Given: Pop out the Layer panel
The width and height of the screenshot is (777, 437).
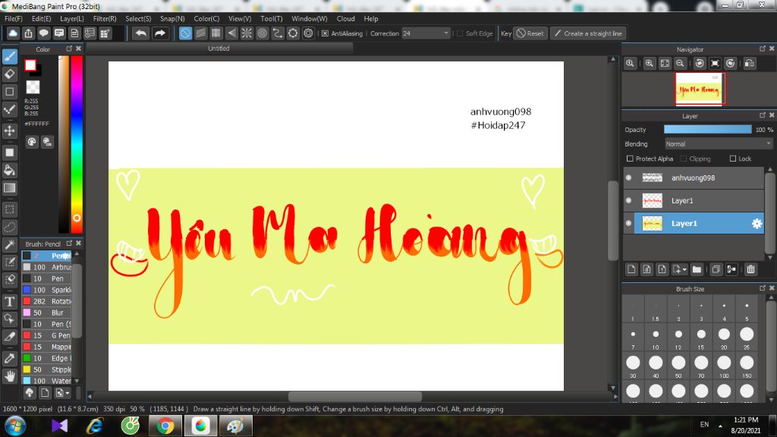Looking at the screenshot, I should click(762, 115).
